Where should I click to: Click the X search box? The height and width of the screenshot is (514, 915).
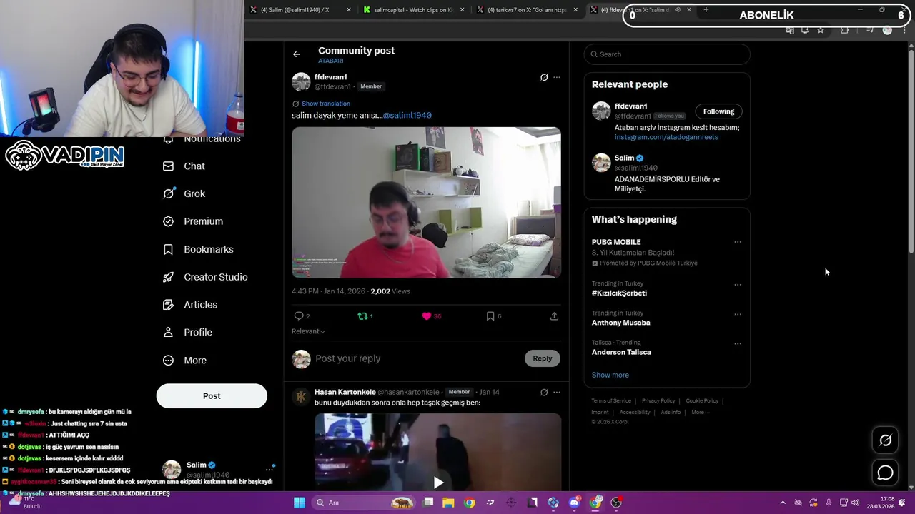[667, 54]
